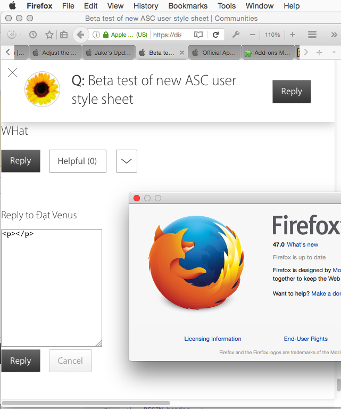Screen dimensions: 341x409
Task: Cancel the reply
Action: (70, 361)
